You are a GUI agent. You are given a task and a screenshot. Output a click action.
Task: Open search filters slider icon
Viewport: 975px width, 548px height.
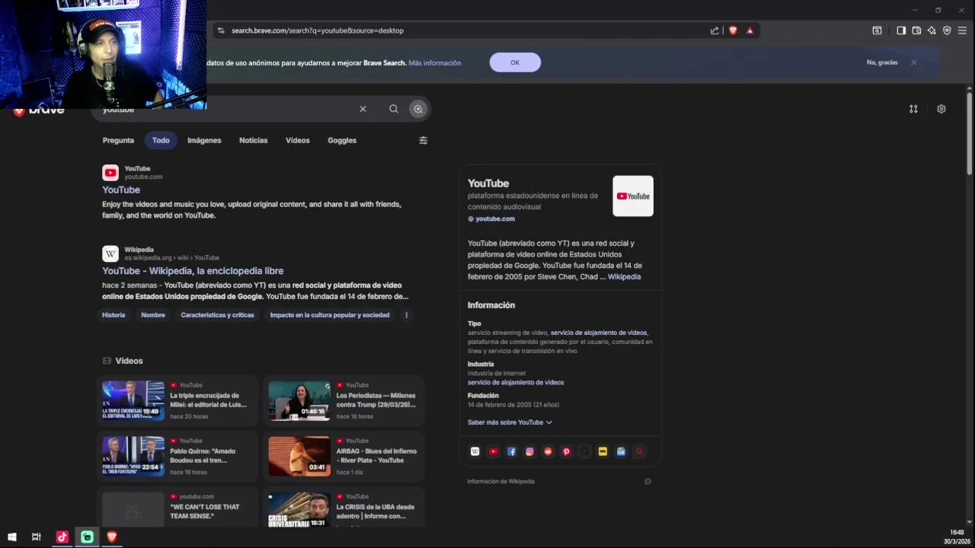[424, 140]
